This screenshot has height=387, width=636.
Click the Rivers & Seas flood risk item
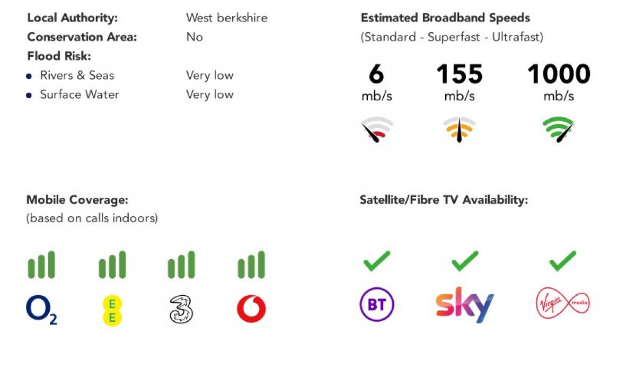tap(77, 75)
